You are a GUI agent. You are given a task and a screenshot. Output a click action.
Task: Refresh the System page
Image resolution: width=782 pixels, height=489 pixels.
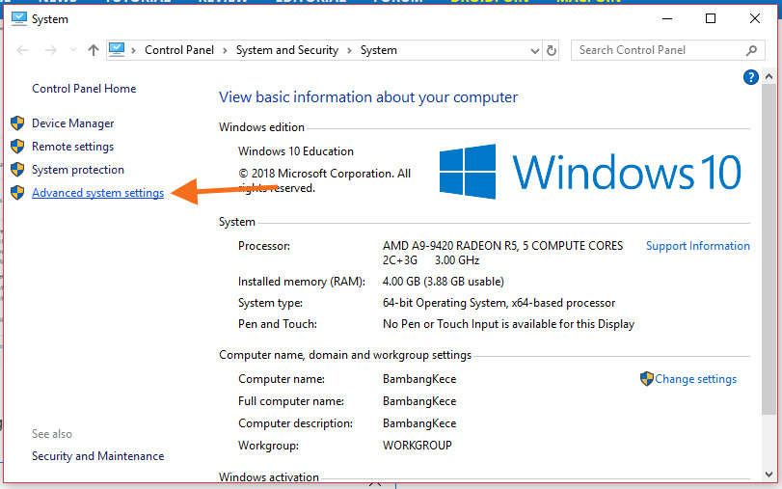pyautogui.click(x=552, y=50)
